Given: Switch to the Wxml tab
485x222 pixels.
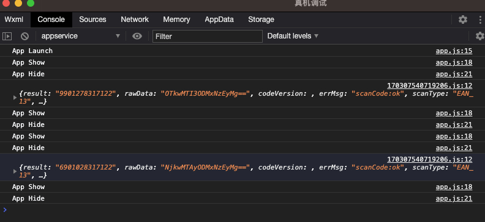Looking at the screenshot, I should coord(14,20).
